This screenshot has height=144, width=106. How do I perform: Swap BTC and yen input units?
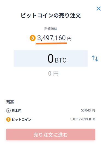(95, 58)
